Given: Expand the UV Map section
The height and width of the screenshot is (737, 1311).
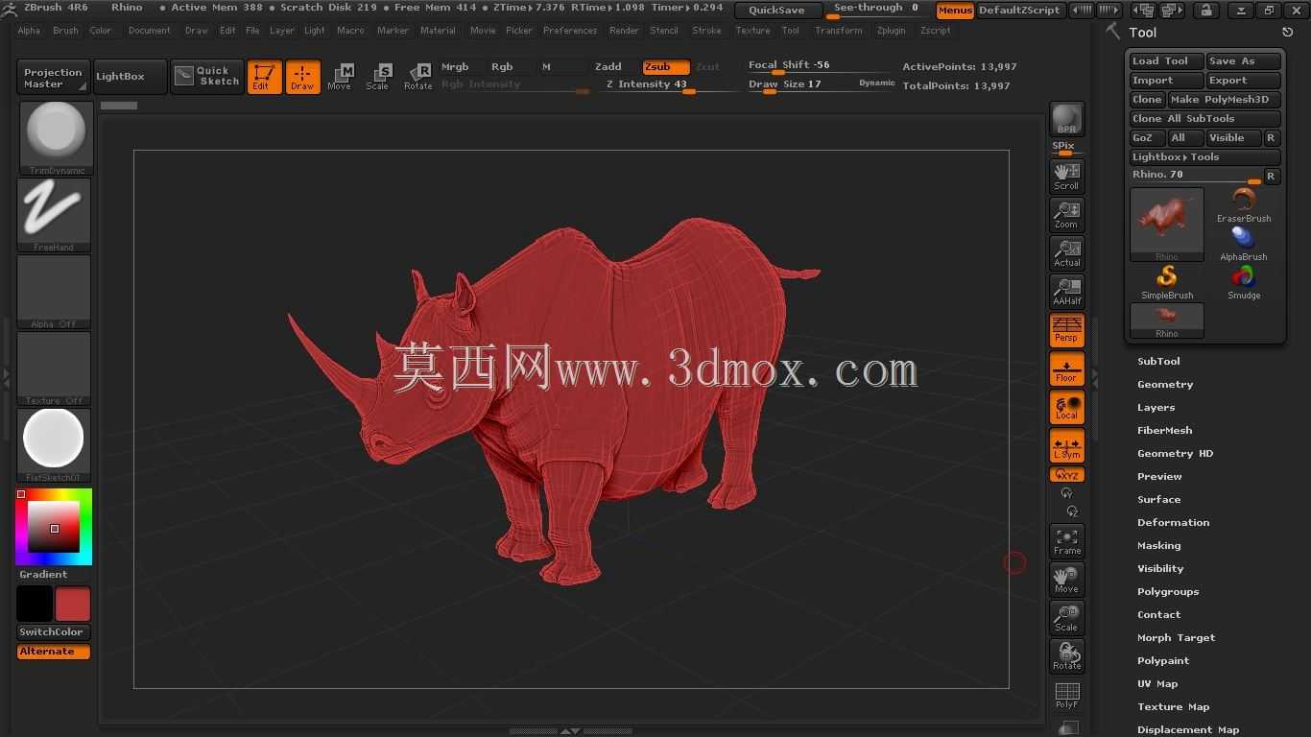Looking at the screenshot, I should point(1157,684).
